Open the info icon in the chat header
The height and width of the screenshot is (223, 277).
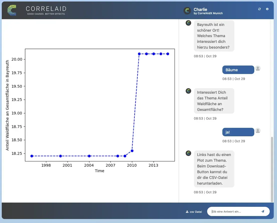[267, 9]
